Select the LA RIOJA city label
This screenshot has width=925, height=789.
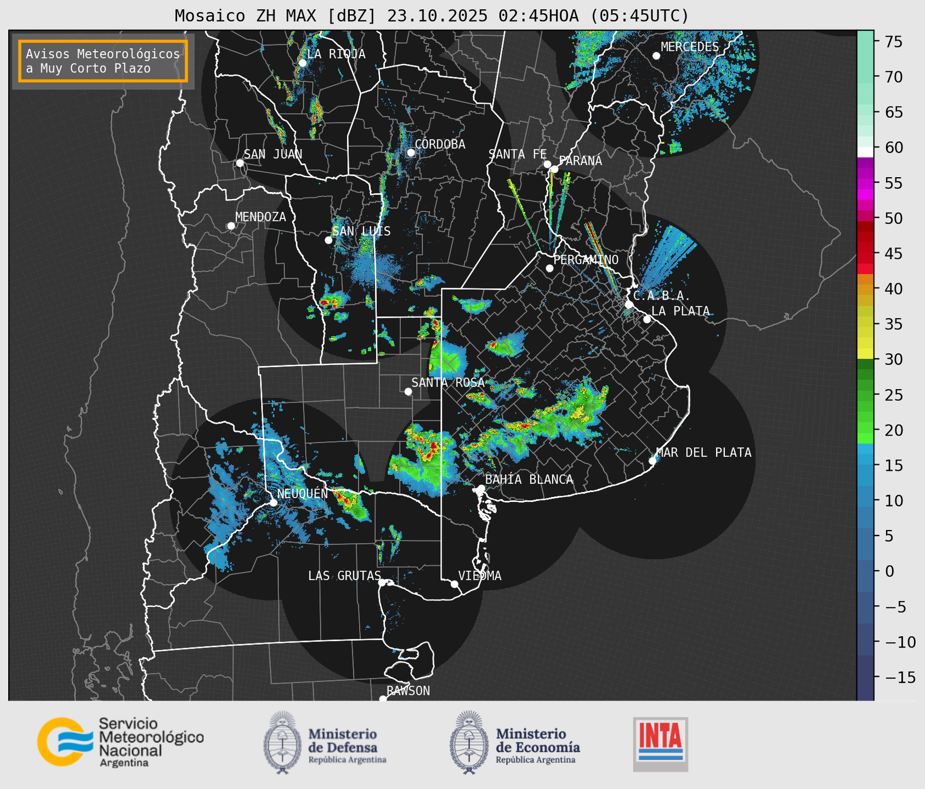[x=336, y=54]
